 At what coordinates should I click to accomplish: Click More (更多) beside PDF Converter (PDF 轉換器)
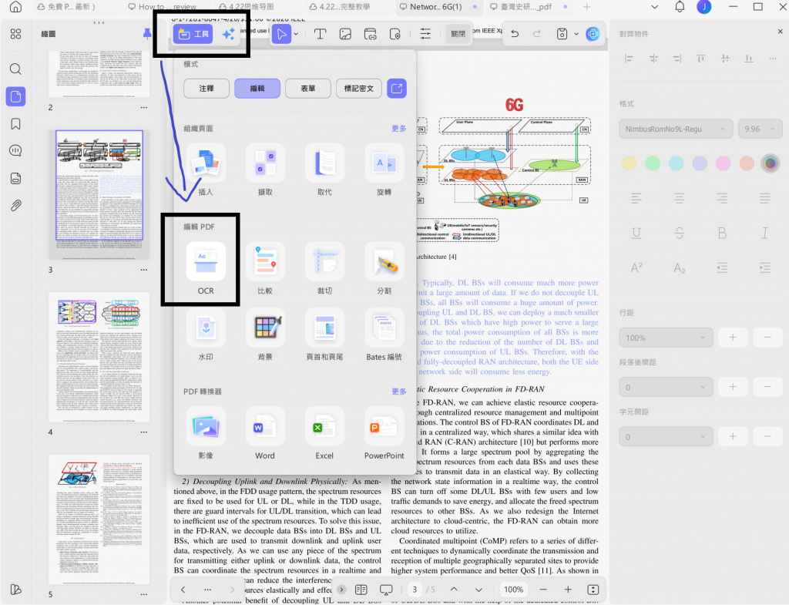tap(398, 392)
